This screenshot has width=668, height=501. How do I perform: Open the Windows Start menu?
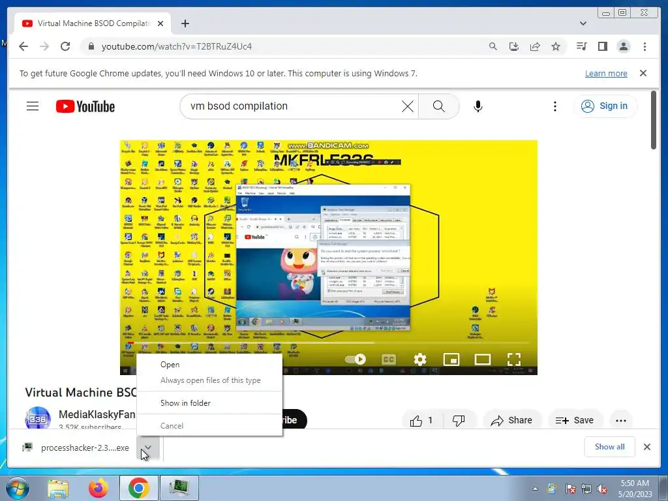[x=17, y=488]
